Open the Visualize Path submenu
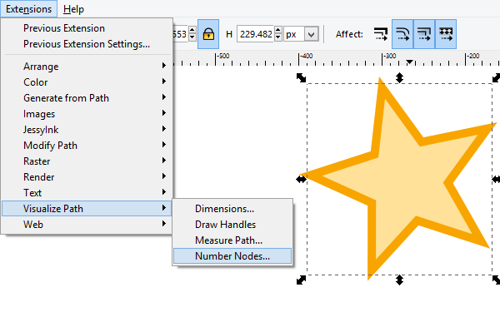This screenshot has width=500, height=312. point(87,209)
